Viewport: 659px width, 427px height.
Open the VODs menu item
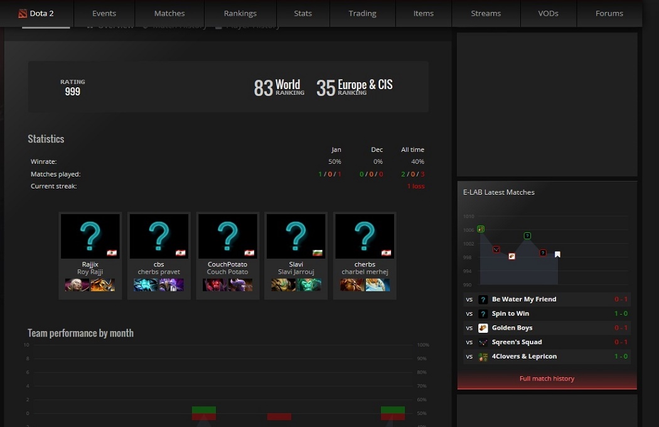click(549, 13)
